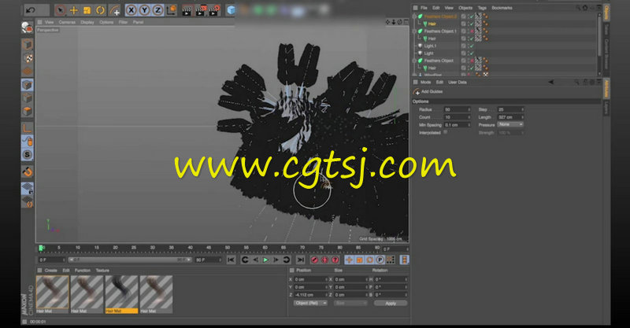Click the Undo arrow icon
Image resolution: width=630 pixels, height=328 pixels.
tap(31, 9)
